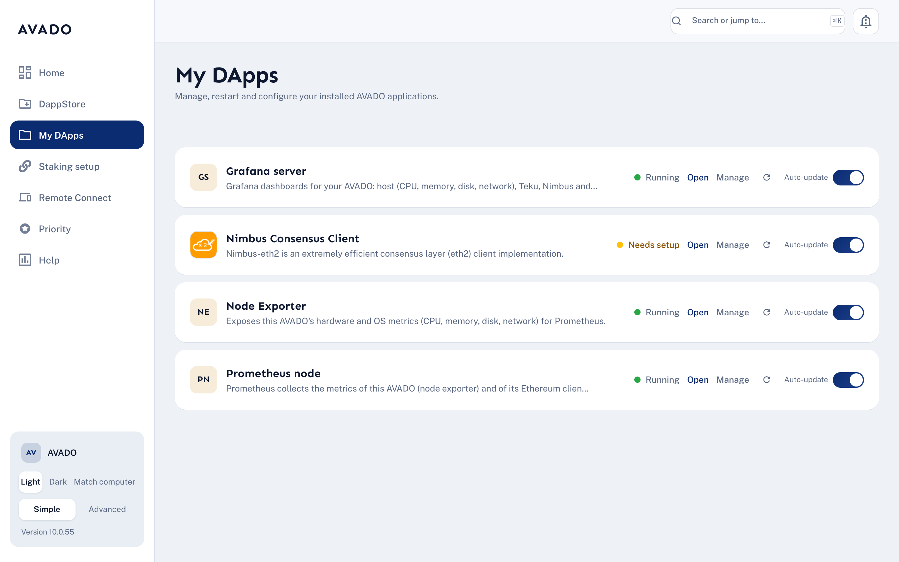Image resolution: width=899 pixels, height=562 pixels.
Task: Focus the Search or jump to field
Action: point(758,21)
